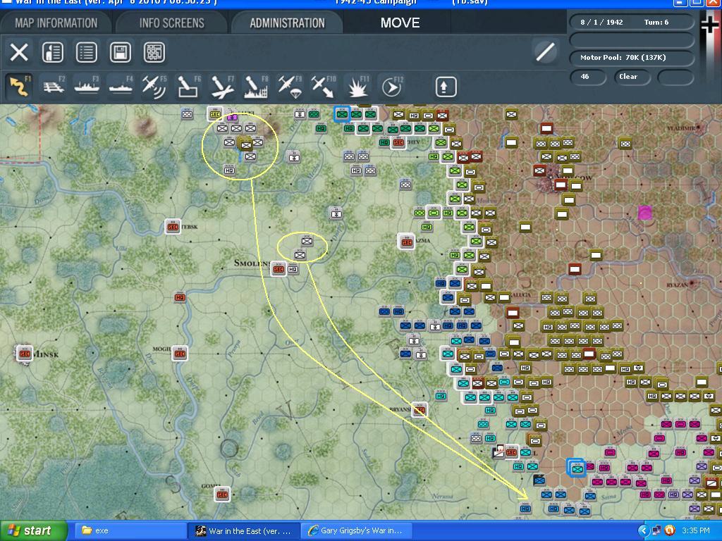The image size is (722, 541).
Task: Click the floppy disk save game icon
Action: click(120, 52)
